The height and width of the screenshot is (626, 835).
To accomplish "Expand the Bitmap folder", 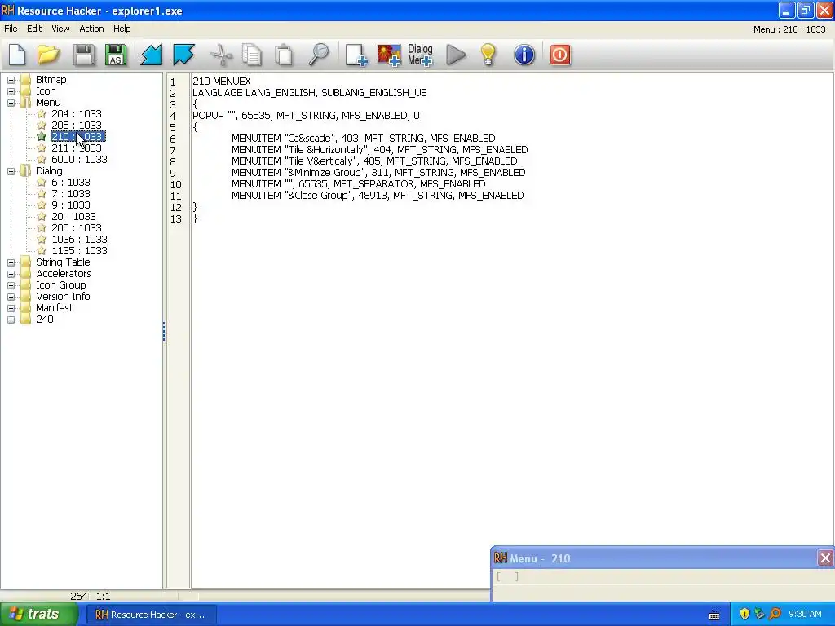I will [x=11, y=80].
